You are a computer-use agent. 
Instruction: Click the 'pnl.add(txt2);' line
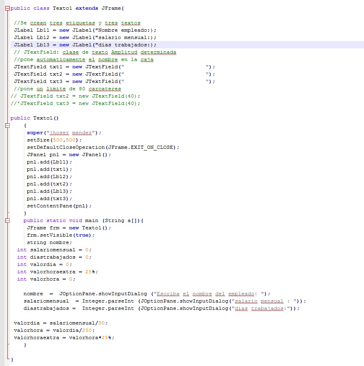click(x=50, y=184)
